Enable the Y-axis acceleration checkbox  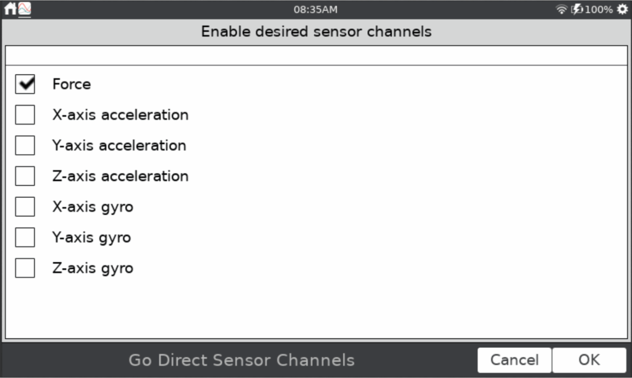pyautogui.click(x=25, y=146)
